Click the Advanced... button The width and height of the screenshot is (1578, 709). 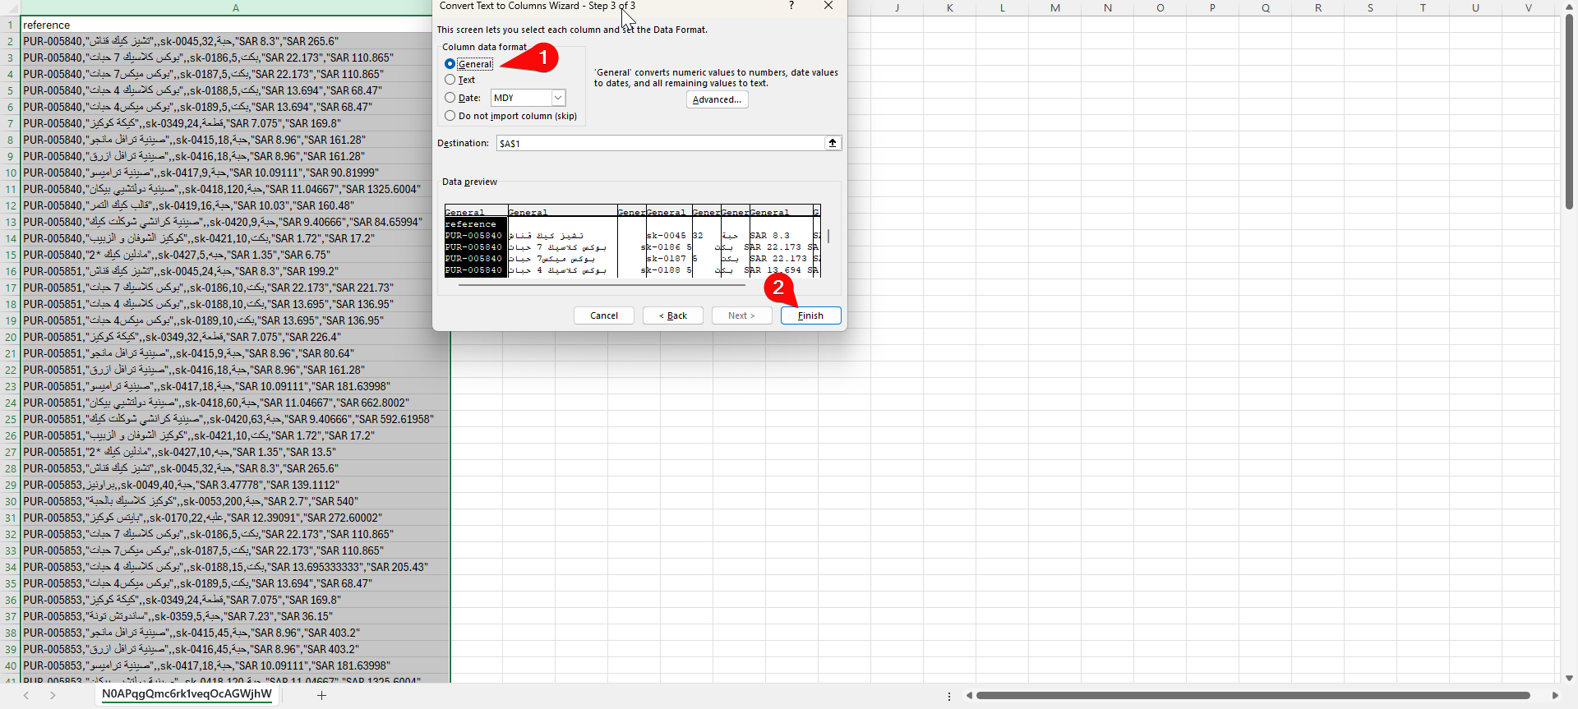[717, 99]
